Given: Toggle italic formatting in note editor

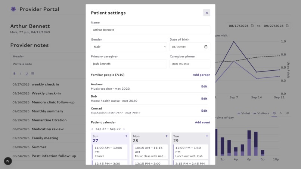Looking at the screenshot, I should click(x=21, y=73).
